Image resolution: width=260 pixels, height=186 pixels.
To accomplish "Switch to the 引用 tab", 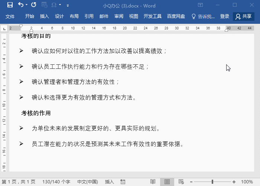I will click(89, 16).
